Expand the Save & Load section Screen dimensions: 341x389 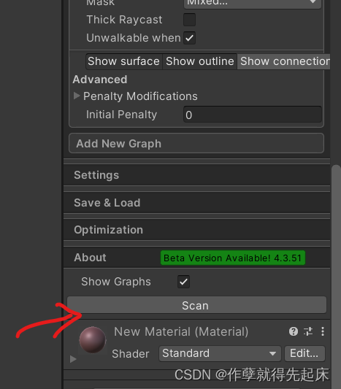click(197, 203)
